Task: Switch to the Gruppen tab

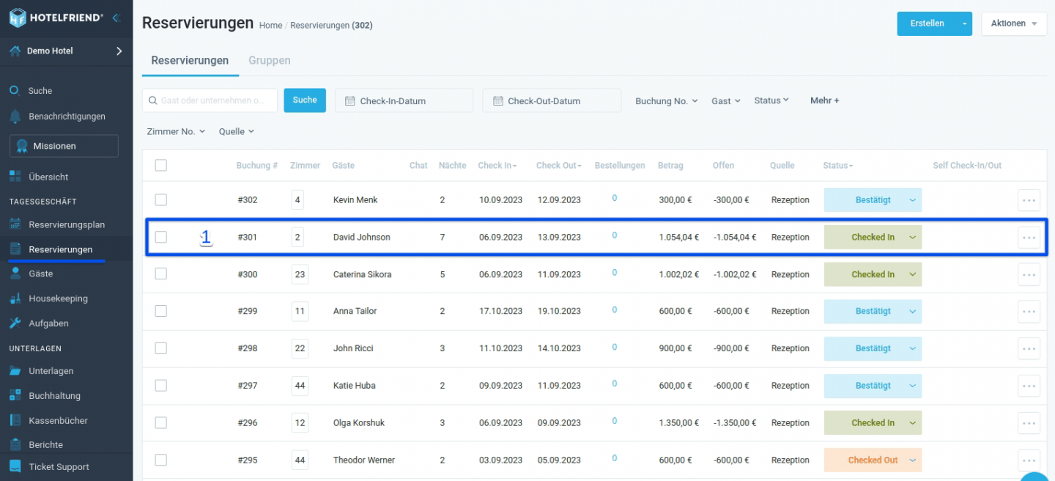Action: [269, 61]
